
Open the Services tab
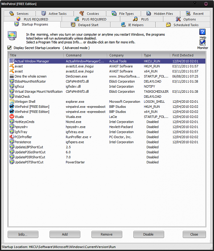click(19, 13)
